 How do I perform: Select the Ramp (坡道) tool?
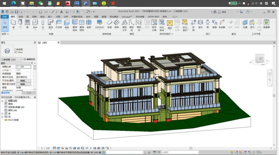point(110,24)
